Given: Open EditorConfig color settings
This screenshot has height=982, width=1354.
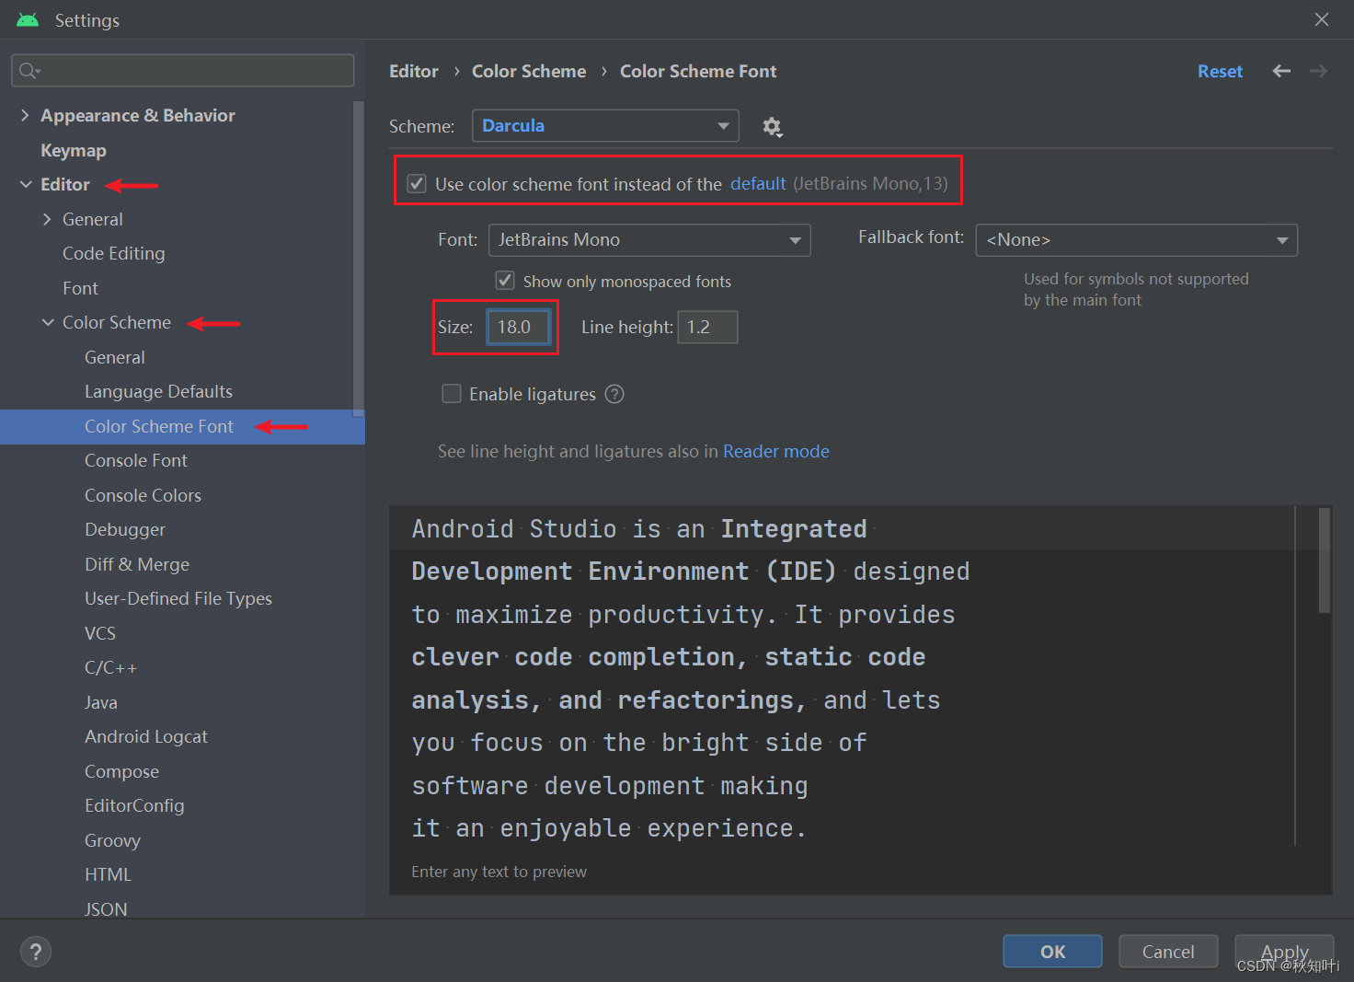Looking at the screenshot, I should point(134,805).
